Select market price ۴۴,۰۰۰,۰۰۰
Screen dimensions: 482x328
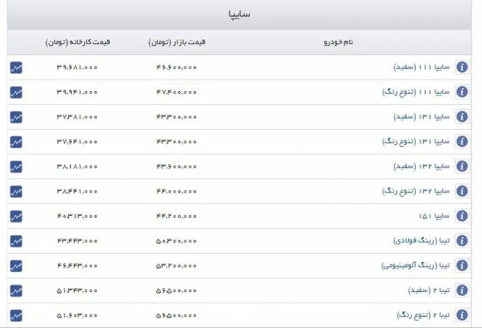click(x=177, y=191)
